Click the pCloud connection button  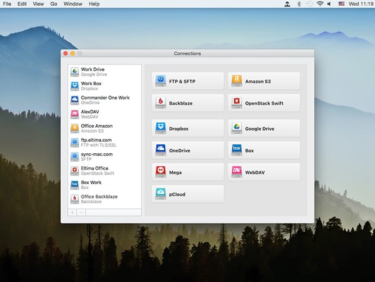tap(188, 194)
